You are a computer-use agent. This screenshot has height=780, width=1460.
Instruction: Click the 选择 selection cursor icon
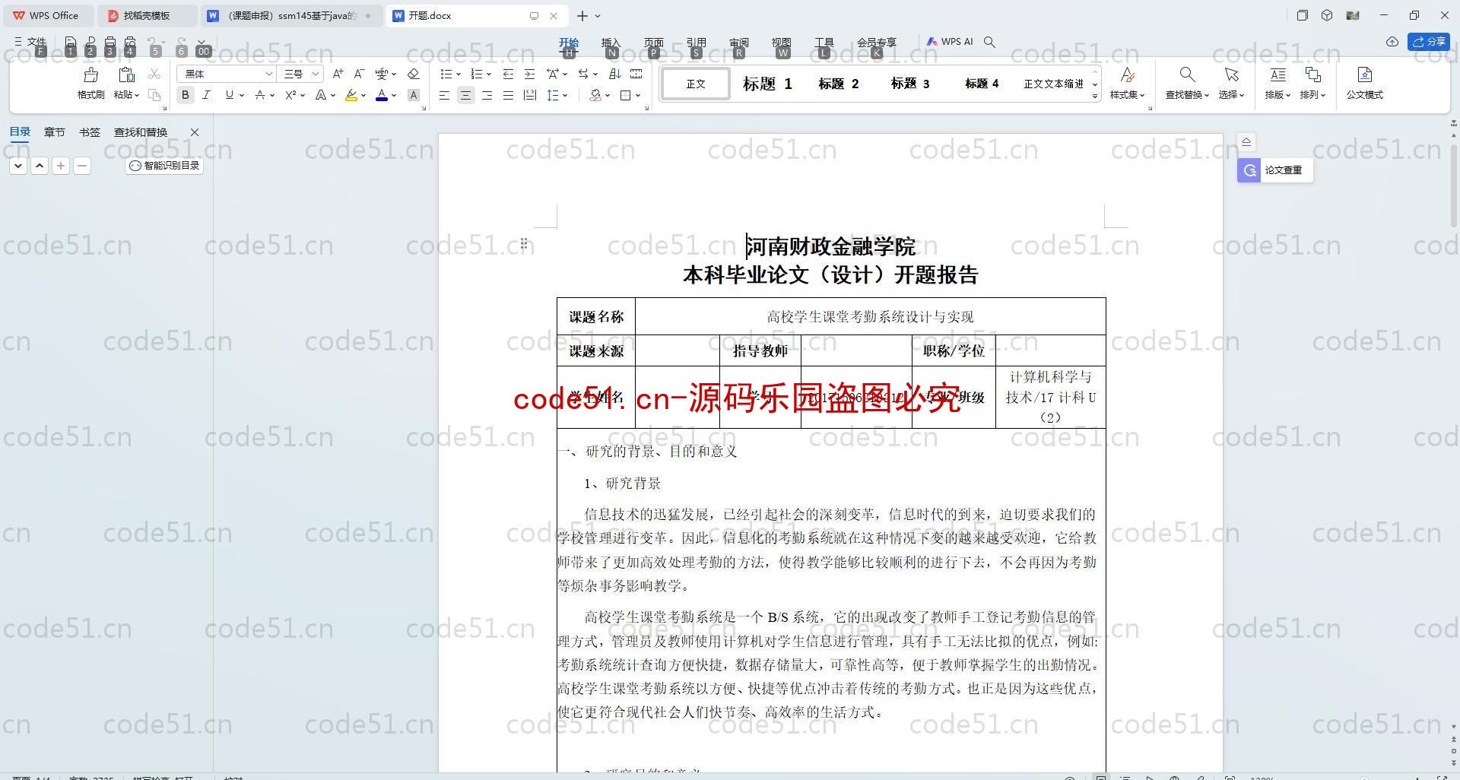pos(1231,75)
